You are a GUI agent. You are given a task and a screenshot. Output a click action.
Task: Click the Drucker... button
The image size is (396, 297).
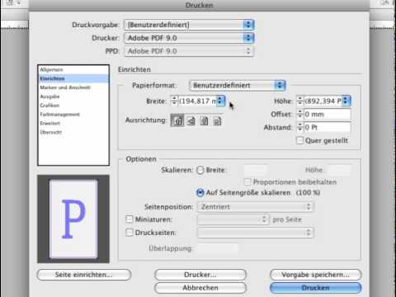[200, 275]
